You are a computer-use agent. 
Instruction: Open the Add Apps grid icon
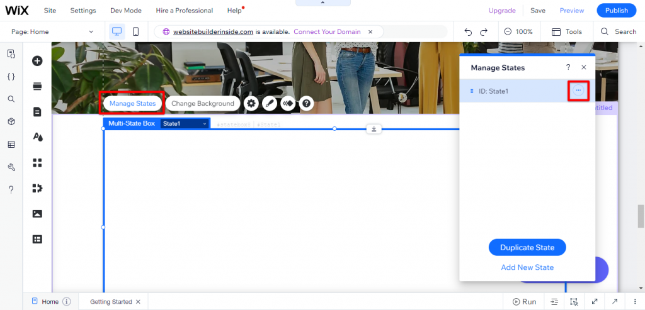pyautogui.click(x=37, y=163)
